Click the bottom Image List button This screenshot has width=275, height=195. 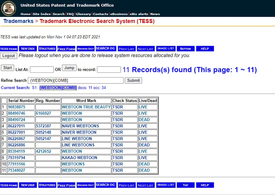coord(166,185)
